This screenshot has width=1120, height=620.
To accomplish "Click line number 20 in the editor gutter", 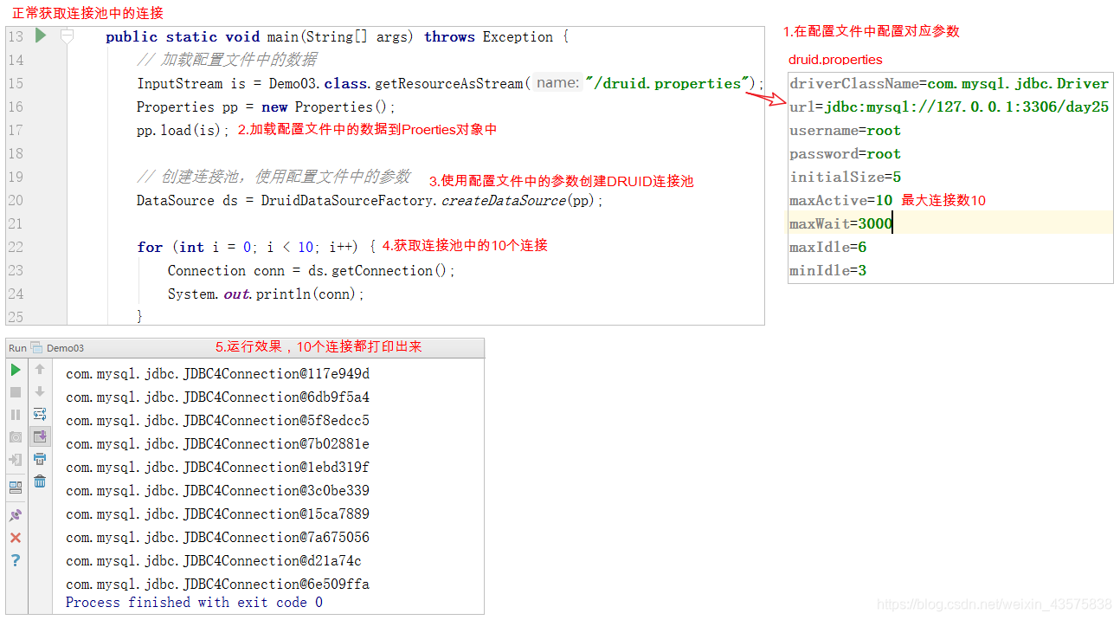I will click(16, 200).
